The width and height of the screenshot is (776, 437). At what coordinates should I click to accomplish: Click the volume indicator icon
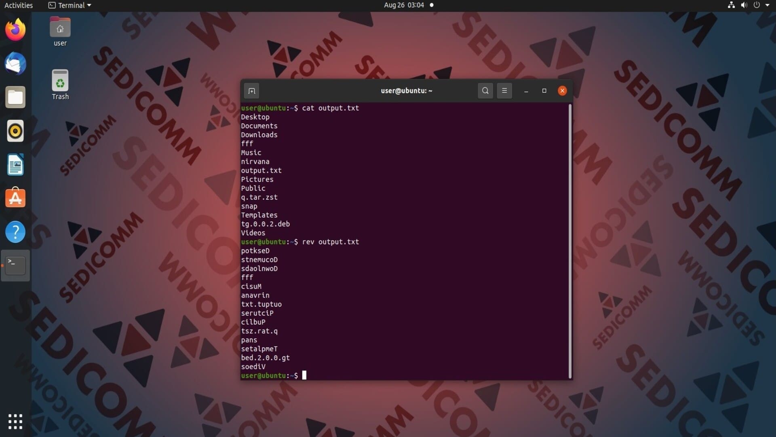point(744,5)
